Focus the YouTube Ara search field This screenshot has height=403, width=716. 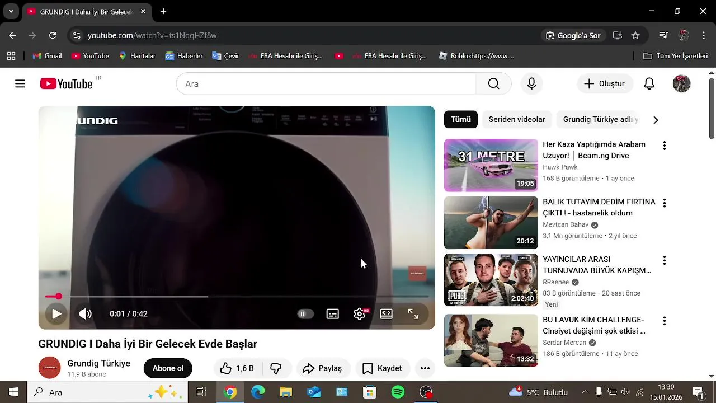[326, 84]
